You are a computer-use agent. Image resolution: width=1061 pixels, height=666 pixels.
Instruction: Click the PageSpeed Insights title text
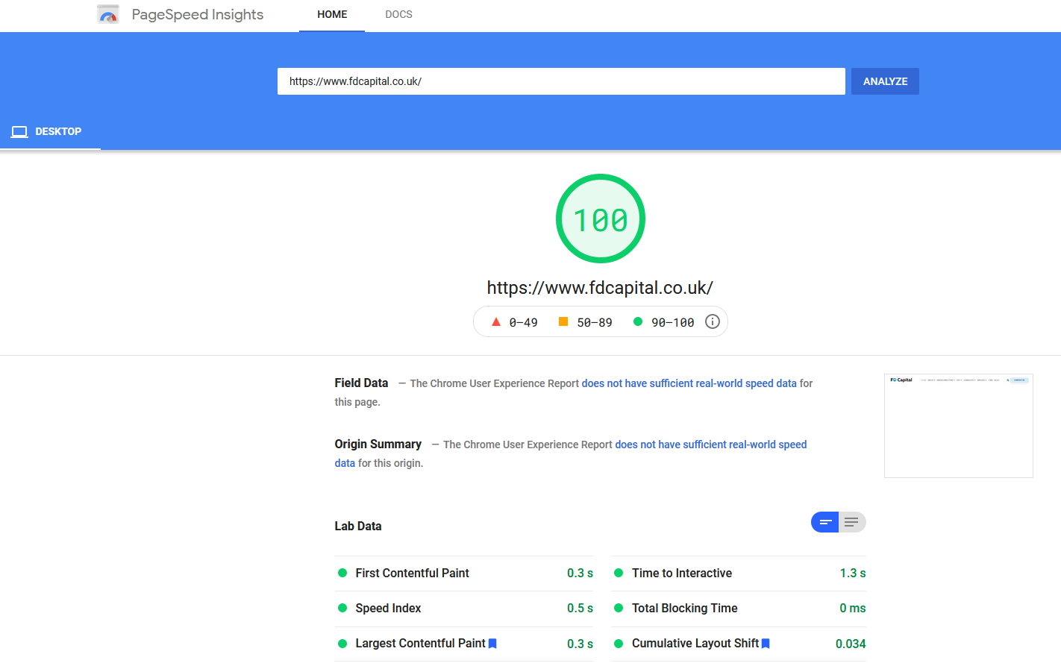coord(198,14)
